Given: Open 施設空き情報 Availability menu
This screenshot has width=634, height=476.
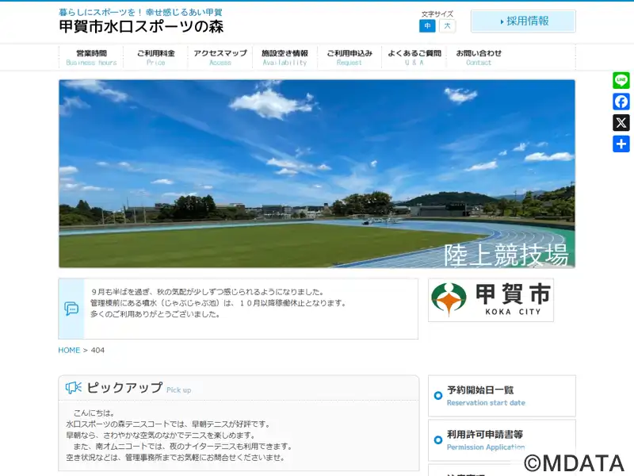Looking at the screenshot, I should pyautogui.click(x=285, y=57).
